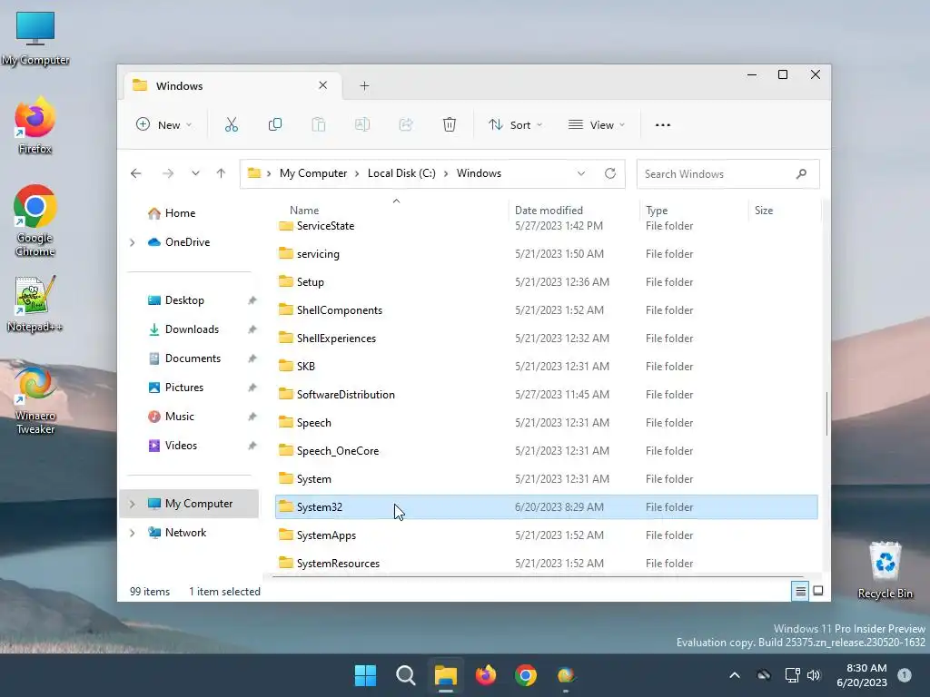Image resolution: width=930 pixels, height=697 pixels.
Task: Open Firefox desktop shortcut
Action: [x=35, y=125]
